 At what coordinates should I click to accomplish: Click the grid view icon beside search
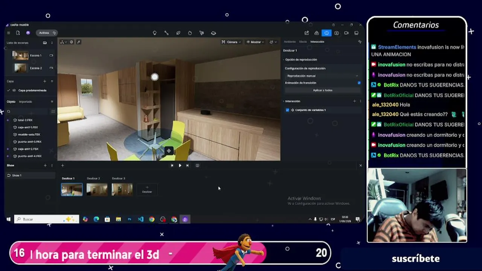53,111
